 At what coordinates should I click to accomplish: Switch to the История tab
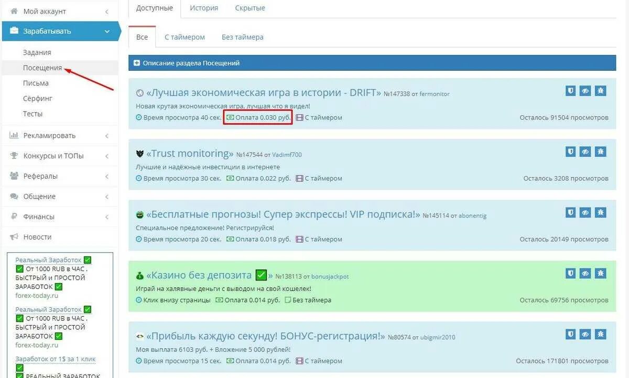pos(204,8)
